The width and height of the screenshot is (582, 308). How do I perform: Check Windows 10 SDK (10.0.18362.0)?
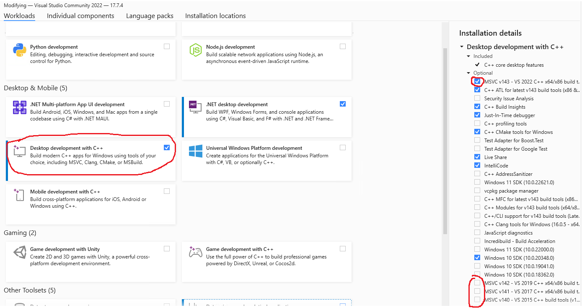click(x=477, y=274)
